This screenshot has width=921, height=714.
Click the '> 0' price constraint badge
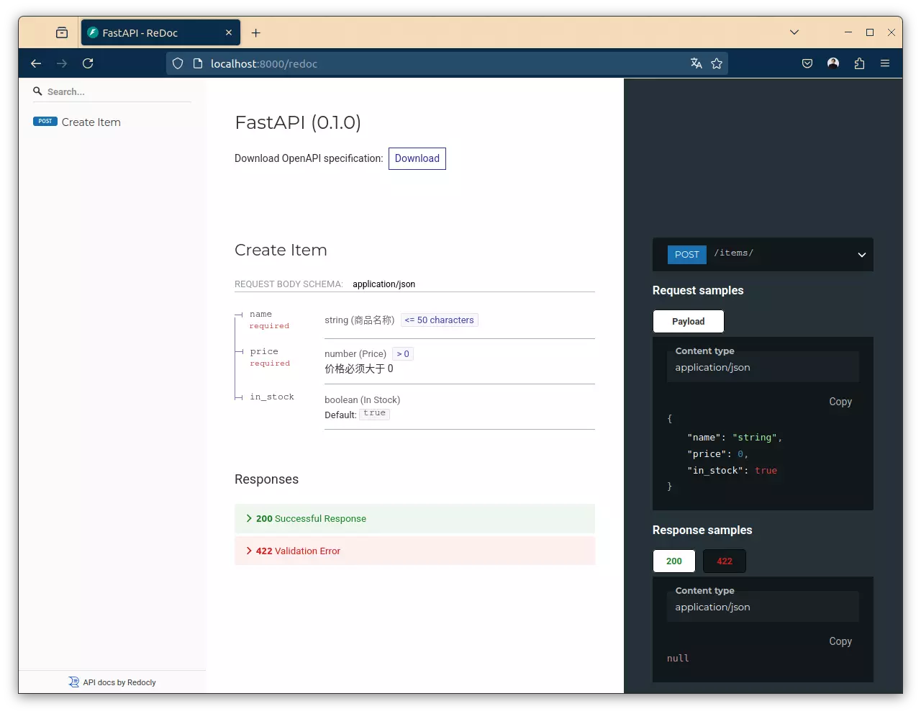[x=403, y=354]
